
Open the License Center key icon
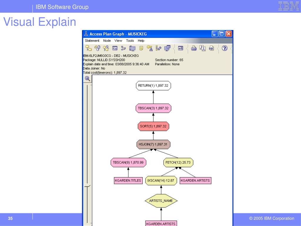point(150,48)
